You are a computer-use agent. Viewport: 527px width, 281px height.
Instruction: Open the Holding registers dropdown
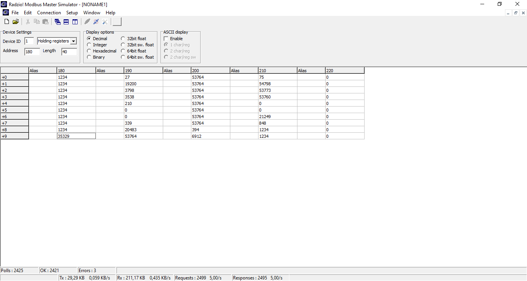click(x=74, y=41)
